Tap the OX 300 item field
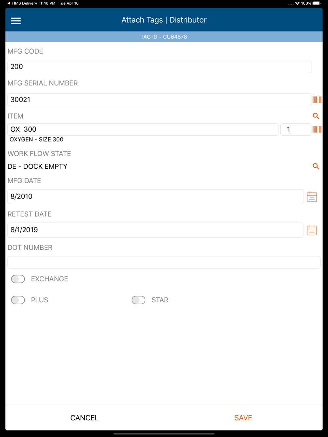The image size is (328, 437). pos(143,129)
